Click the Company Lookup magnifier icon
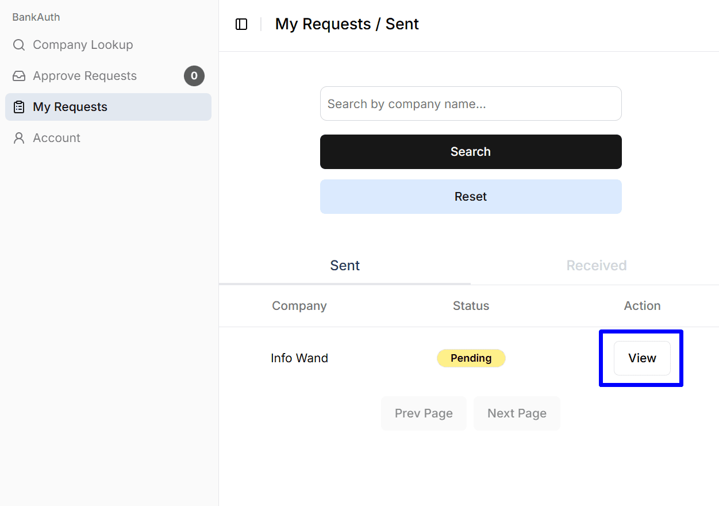The width and height of the screenshot is (719, 506). pyautogui.click(x=19, y=45)
